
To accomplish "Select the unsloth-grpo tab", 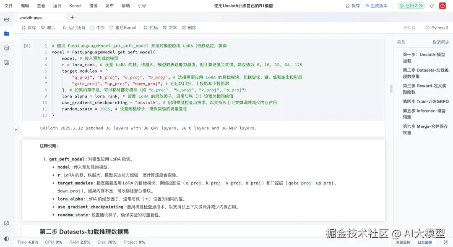I will 31,18.
